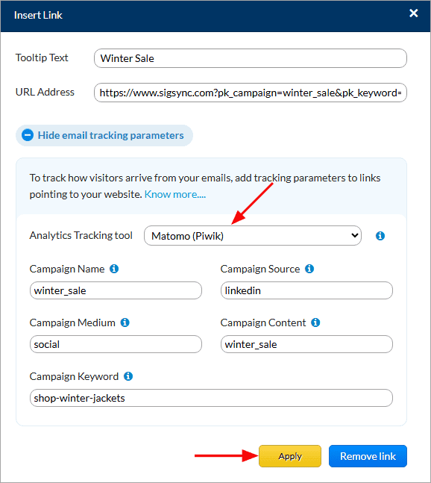Click the Campaign Keyword field shop-winter-jackets
431x483 pixels.
click(x=211, y=398)
